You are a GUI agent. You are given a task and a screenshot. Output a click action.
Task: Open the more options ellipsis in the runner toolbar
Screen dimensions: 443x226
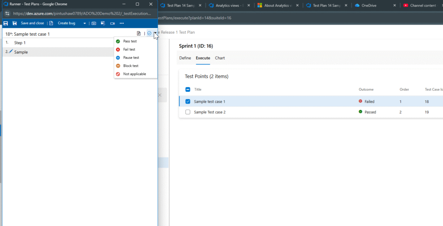(122, 23)
